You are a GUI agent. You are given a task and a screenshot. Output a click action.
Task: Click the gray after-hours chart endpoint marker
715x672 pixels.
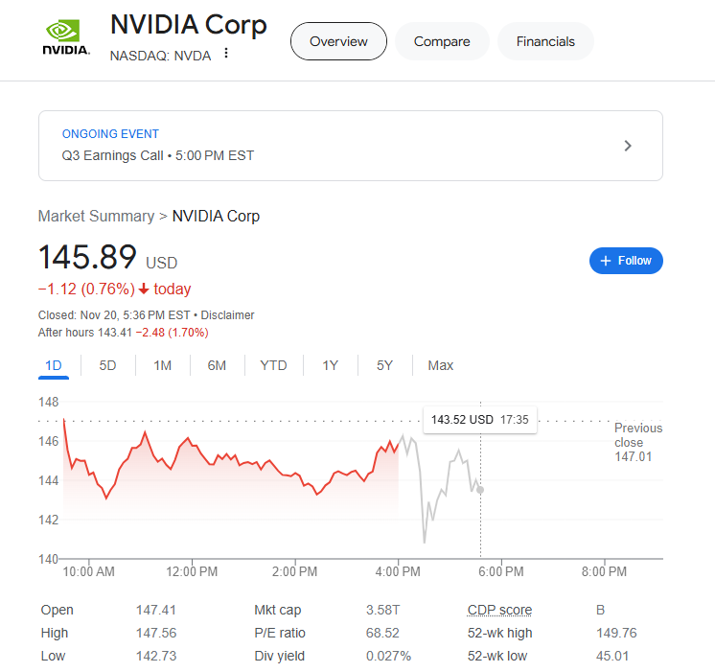pos(480,490)
